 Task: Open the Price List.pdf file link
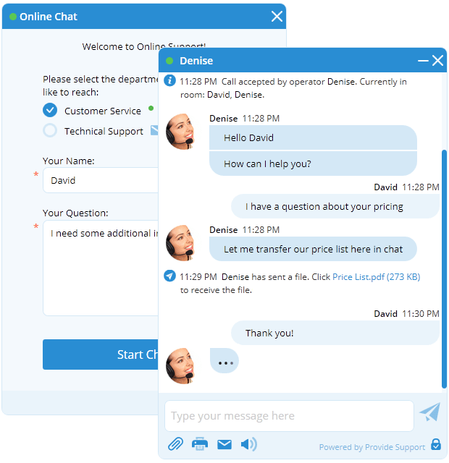coord(376,276)
